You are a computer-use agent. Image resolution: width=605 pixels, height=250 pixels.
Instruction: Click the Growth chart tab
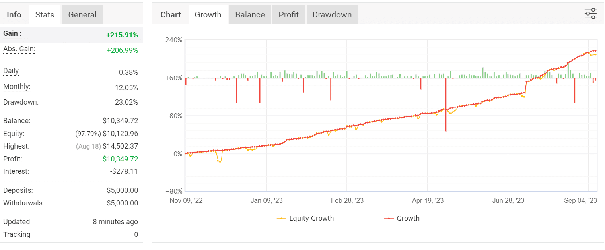point(208,14)
